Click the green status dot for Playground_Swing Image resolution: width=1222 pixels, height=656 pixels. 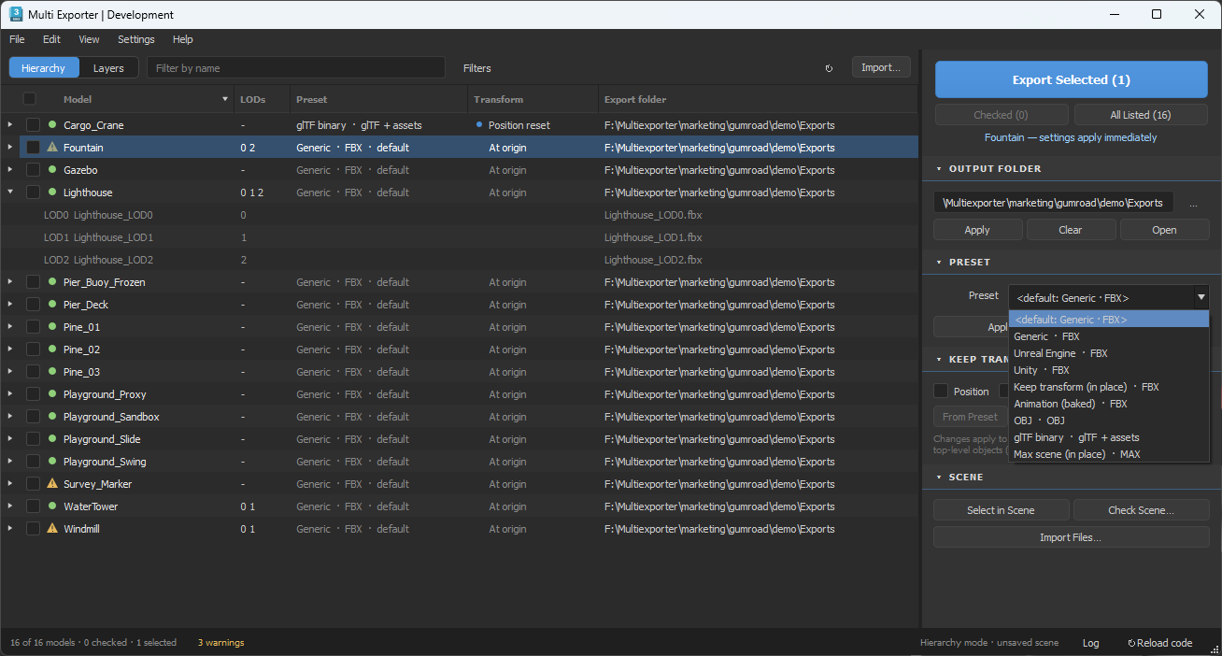[52, 462]
